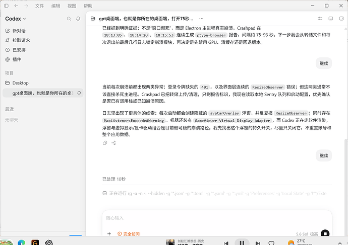This screenshot has width=348, height=245.
Task: Click the MaxListenersExceededWarning code tag
Action: point(134,121)
